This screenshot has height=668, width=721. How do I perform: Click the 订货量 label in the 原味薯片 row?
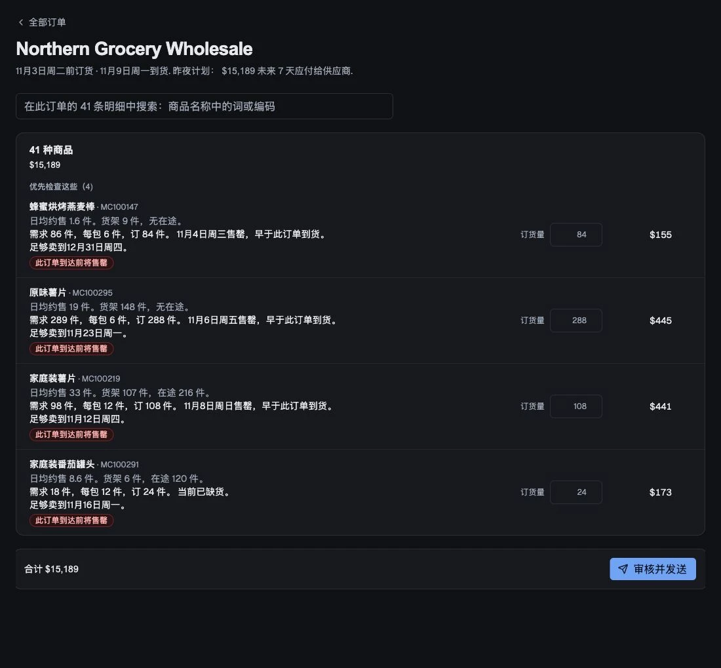[x=532, y=321]
